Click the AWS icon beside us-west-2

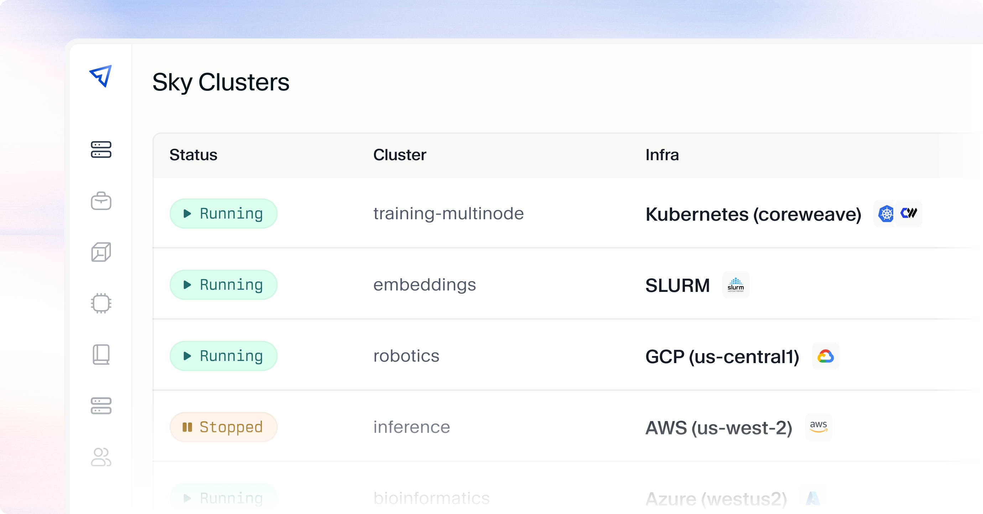coord(818,427)
